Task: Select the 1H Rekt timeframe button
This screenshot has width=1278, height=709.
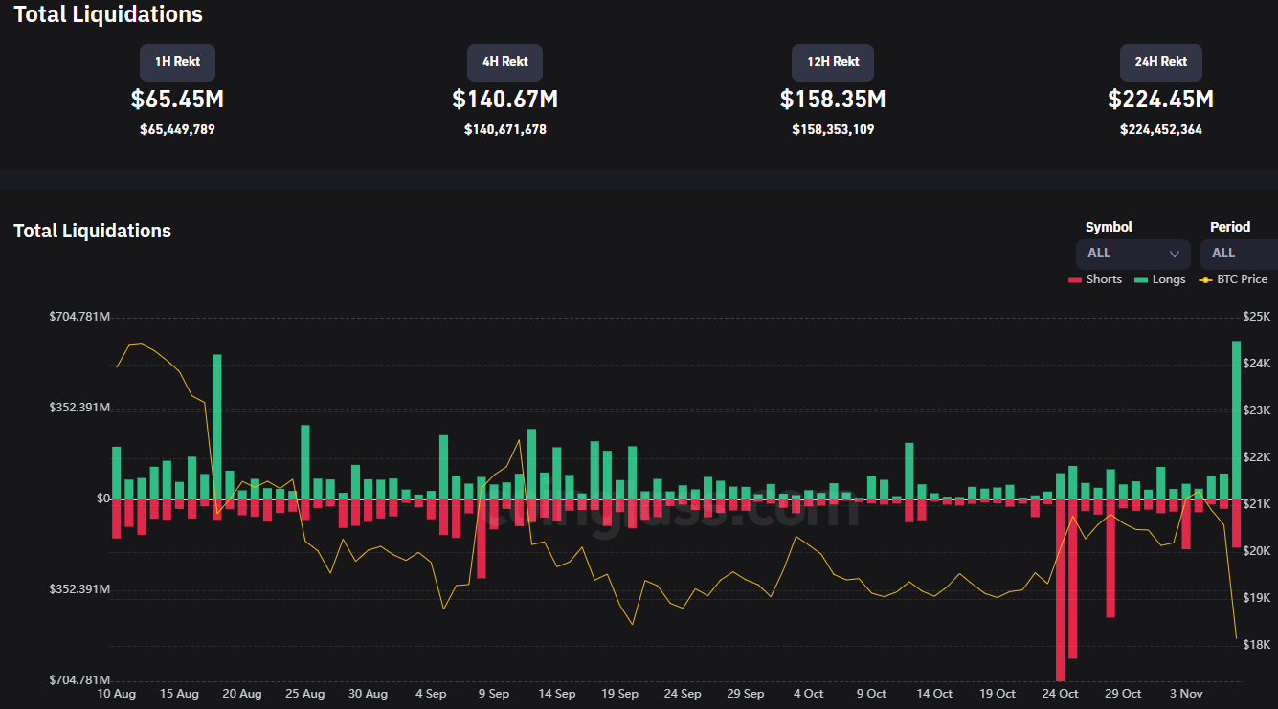Action: click(177, 62)
